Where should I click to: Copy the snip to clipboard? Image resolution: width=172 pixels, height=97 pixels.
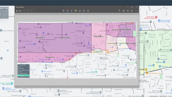128,11
